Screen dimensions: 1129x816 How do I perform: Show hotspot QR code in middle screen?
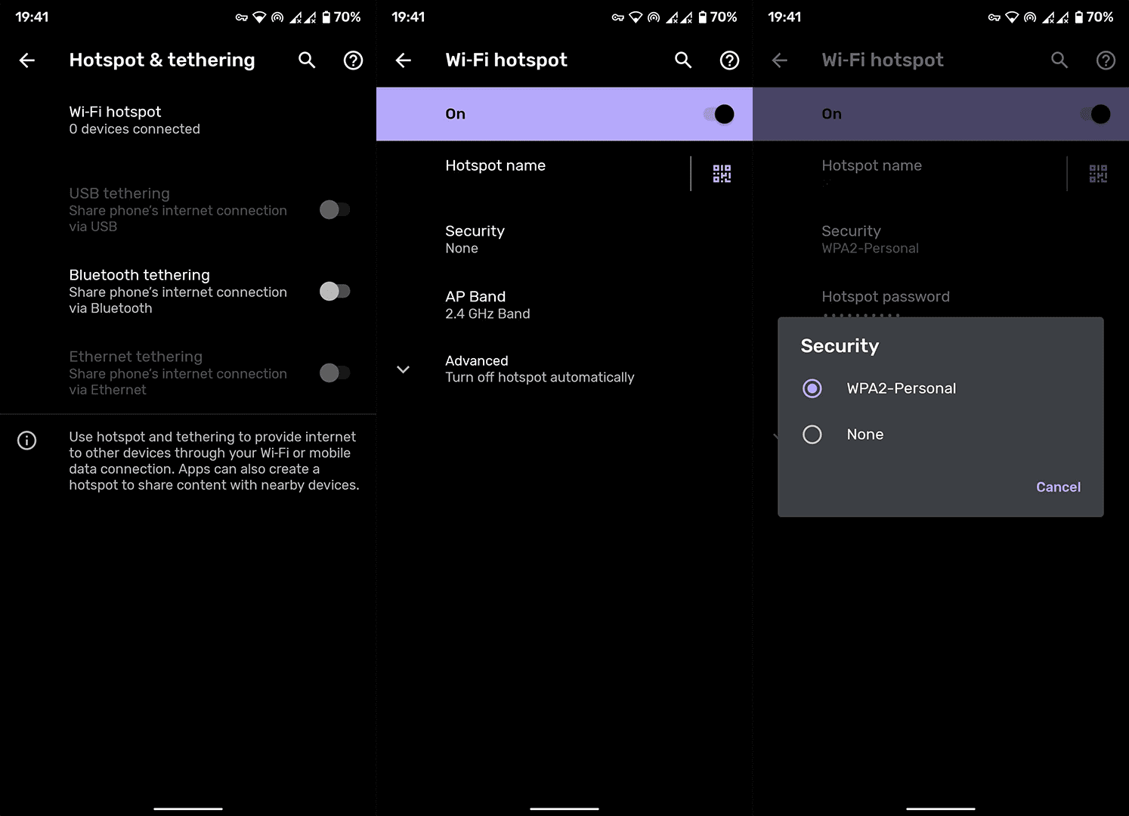pyautogui.click(x=722, y=174)
